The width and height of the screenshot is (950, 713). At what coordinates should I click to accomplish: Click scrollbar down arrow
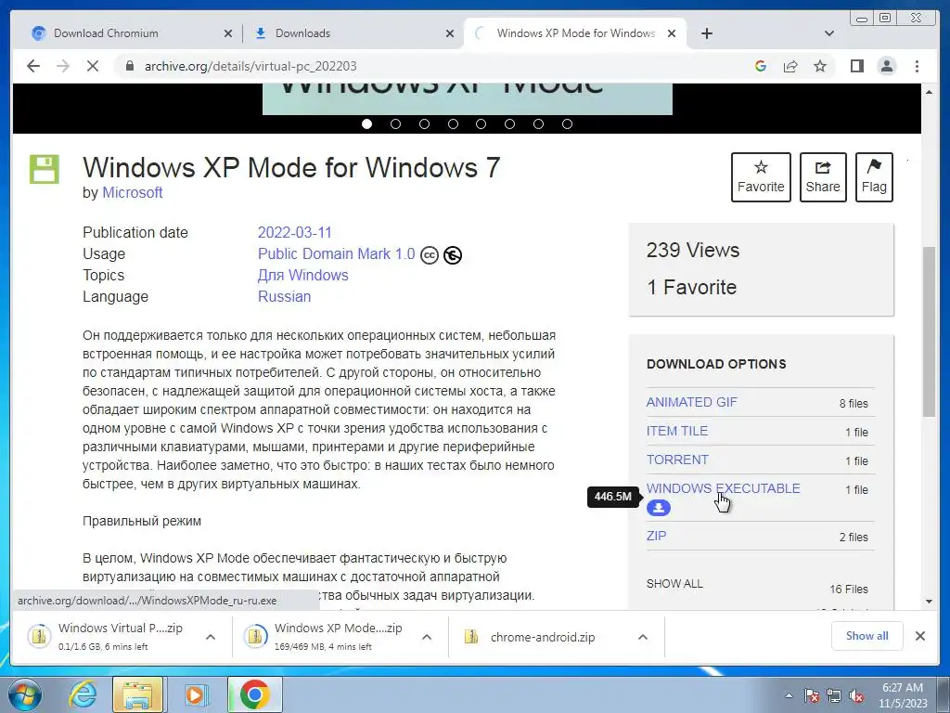pos(930,602)
